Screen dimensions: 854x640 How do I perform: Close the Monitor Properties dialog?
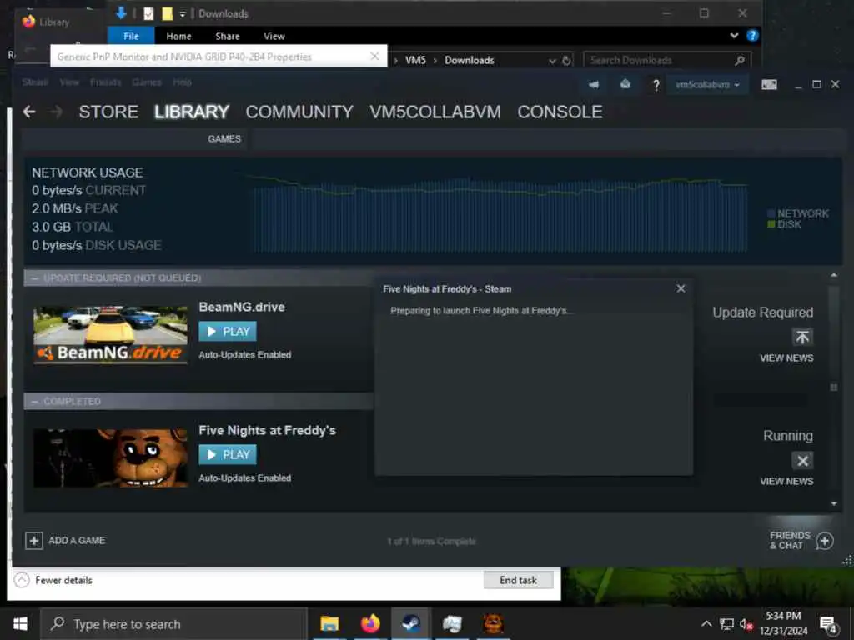click(374, 56)
